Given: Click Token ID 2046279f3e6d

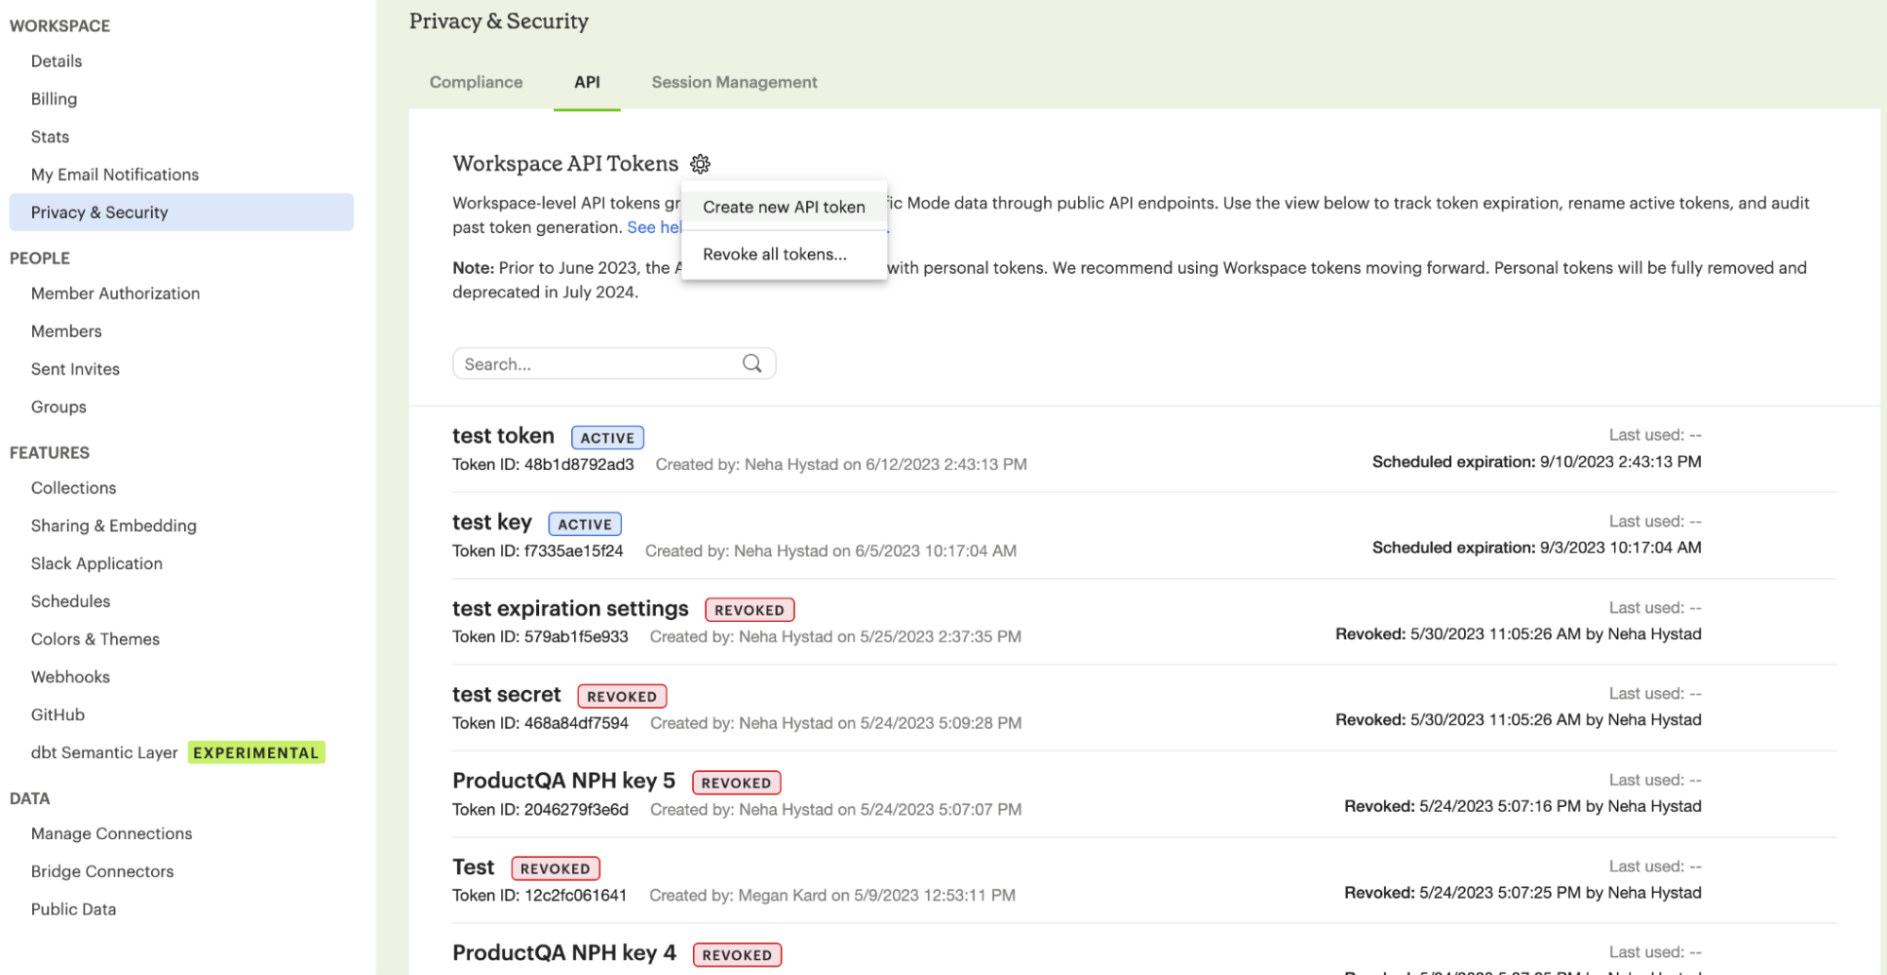Looking at the screenshot, I should point(540,810).
